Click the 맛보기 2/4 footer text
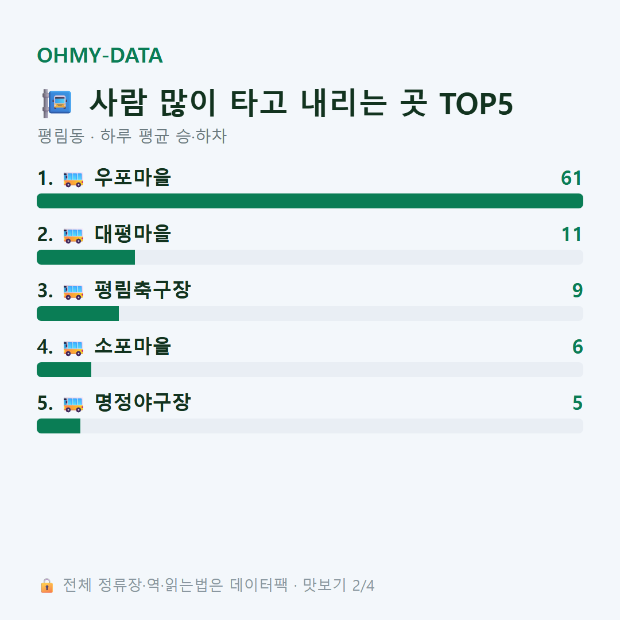 coord(339,586)
